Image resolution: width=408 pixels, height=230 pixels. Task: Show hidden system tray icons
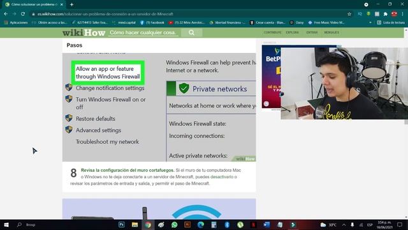coord(344,224)
